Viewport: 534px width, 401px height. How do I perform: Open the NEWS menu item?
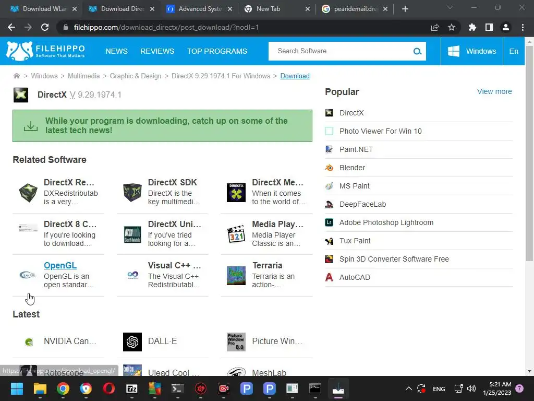coord(116,51)
